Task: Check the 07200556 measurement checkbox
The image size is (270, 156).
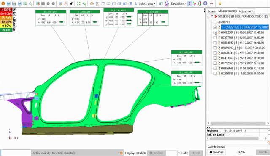Action: coord(215,74)
